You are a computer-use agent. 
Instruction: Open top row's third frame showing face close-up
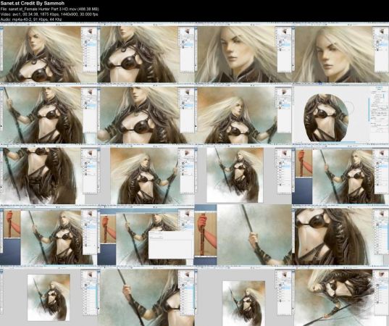pyautogui.click(x=243, y=53)
